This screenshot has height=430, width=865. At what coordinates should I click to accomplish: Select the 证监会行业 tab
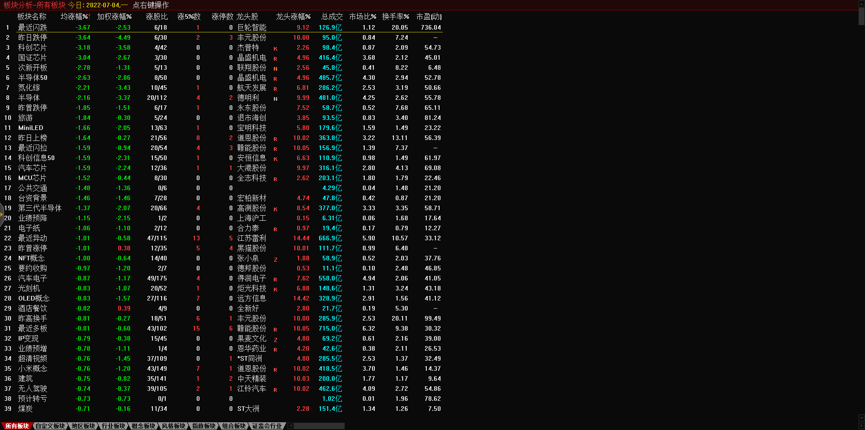[267, 426]
